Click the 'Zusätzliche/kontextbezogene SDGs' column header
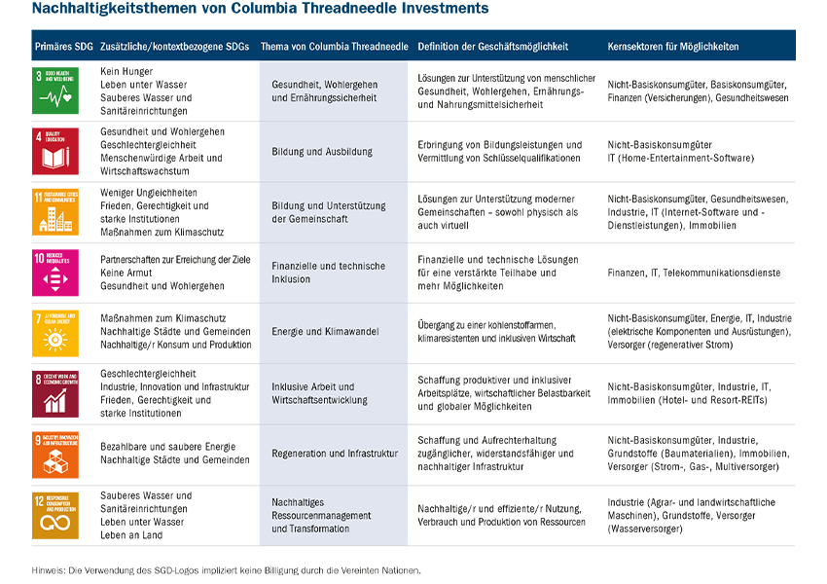Screen dimensions: 827x584 (x=174, y=47)
